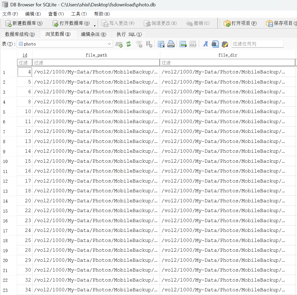This screenshot has width=297, height=295.
Task: Click the green refresh table data icon
Action: coord(129,44)
